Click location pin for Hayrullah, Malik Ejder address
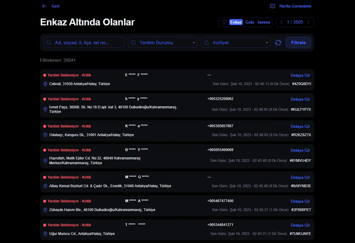Image resolution: width=355 pixels, height=243 pixels. (45, 161)
